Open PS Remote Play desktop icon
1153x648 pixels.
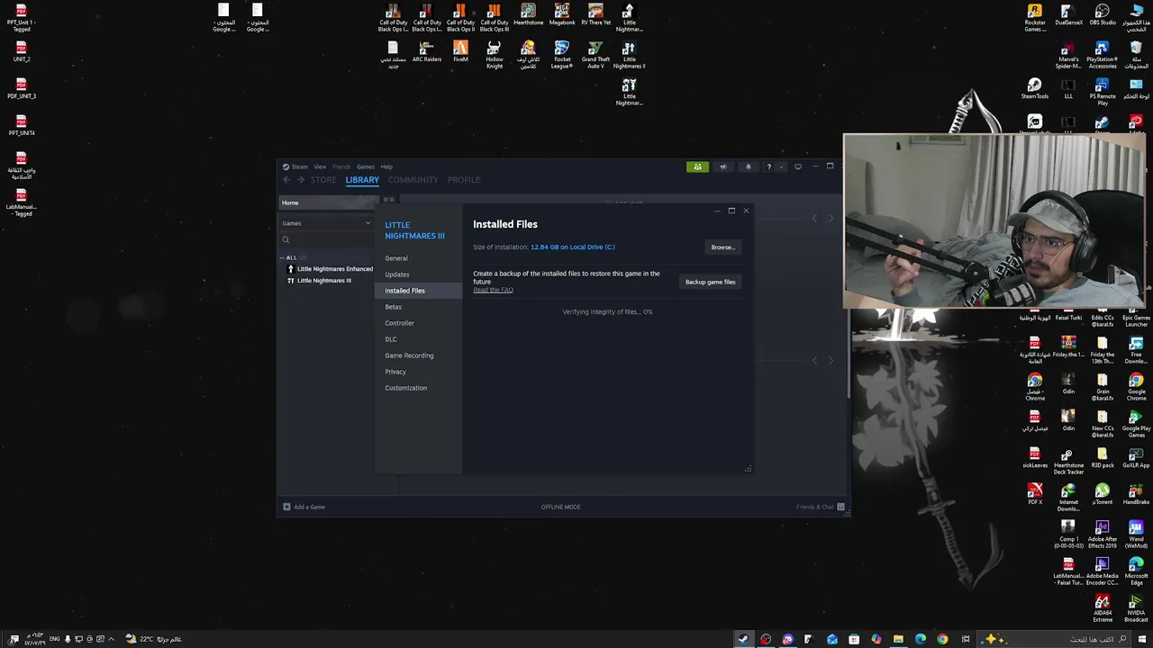tap(1103, 92)
